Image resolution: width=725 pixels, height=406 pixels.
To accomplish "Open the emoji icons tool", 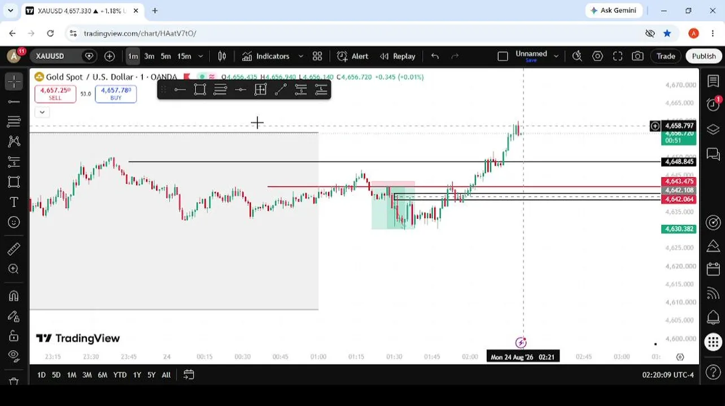I will (14, 222).
